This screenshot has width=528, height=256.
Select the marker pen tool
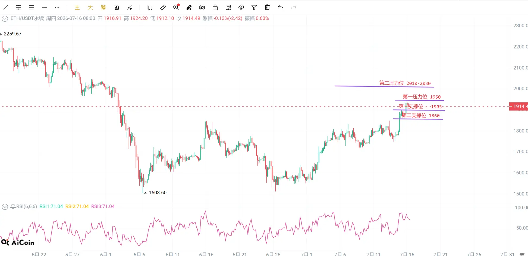tap(189, 7)
